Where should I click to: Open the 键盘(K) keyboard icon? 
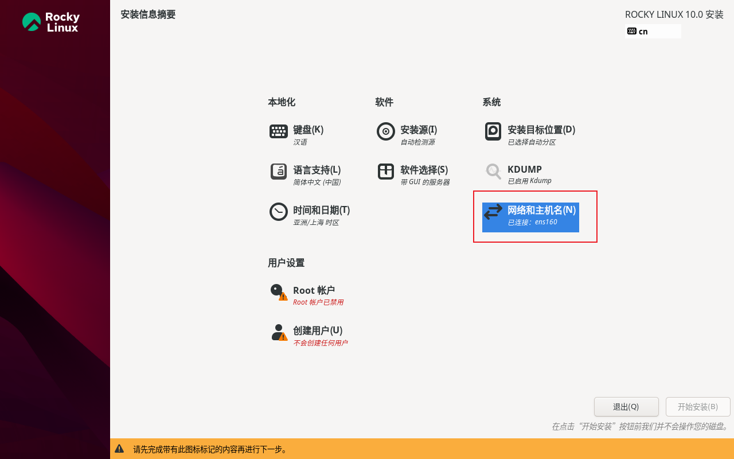279,131
